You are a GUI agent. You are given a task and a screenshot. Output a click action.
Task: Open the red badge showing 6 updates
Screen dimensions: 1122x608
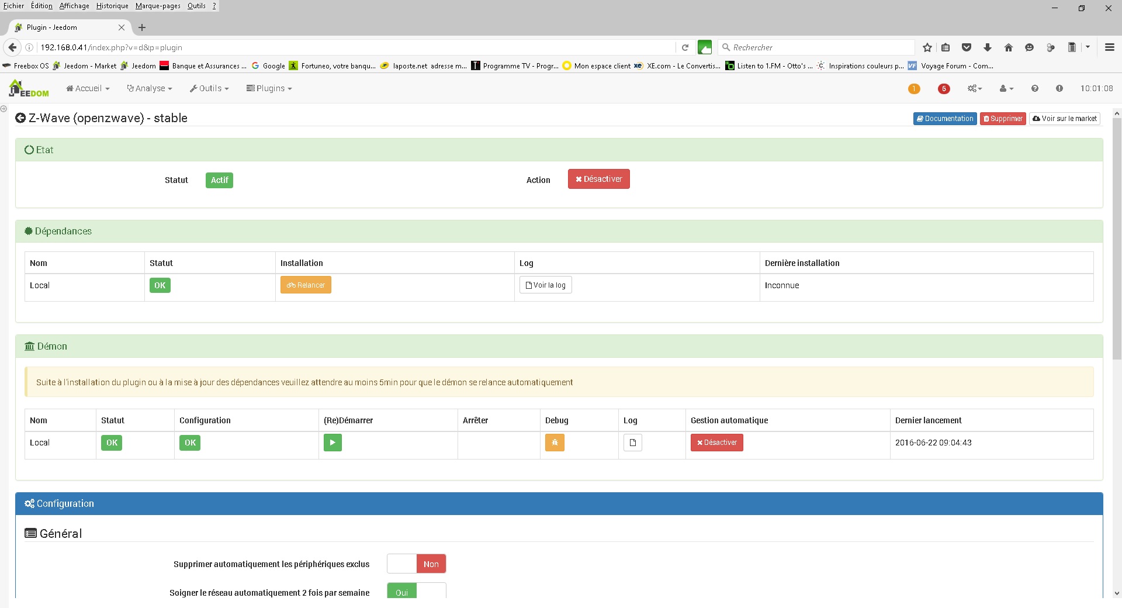click(944, 89)
